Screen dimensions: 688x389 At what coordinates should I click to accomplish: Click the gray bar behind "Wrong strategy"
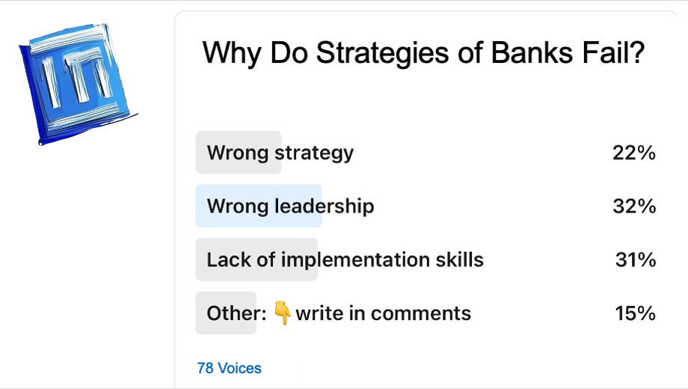click(x=239, y=153)
